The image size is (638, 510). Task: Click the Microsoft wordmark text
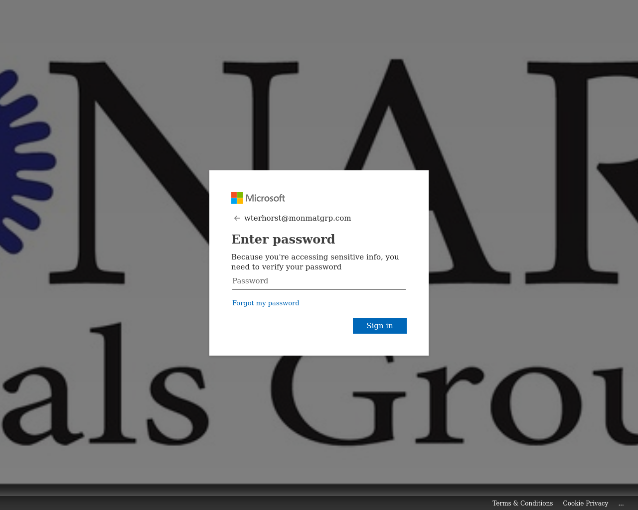point(265,198)
